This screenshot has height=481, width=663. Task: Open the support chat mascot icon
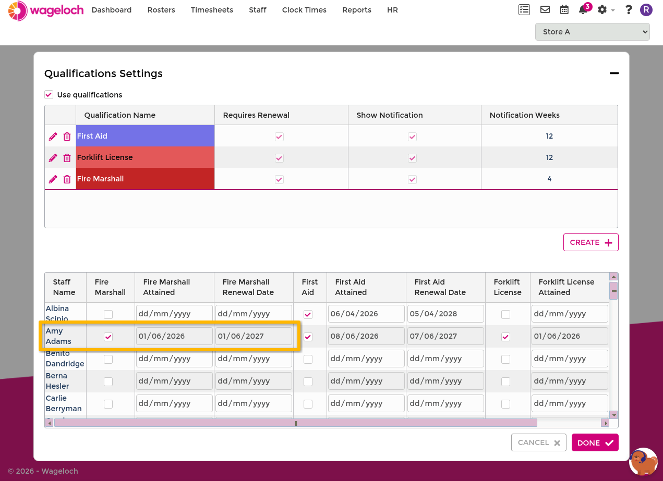(x=643, y=462)
